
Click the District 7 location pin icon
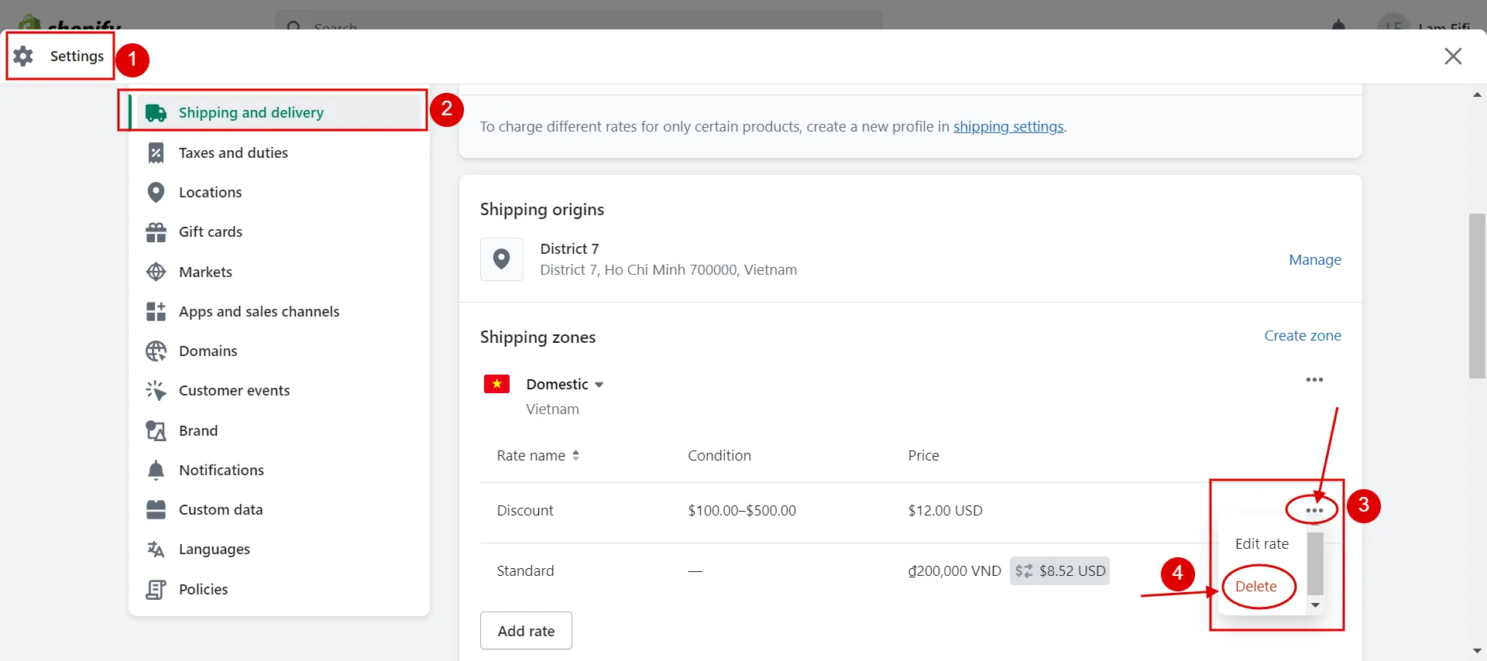point(502,259)
